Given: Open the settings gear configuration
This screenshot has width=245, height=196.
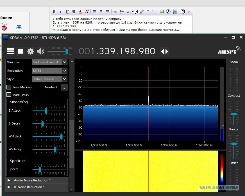Looking at the screenshot, I should [30, 51].
